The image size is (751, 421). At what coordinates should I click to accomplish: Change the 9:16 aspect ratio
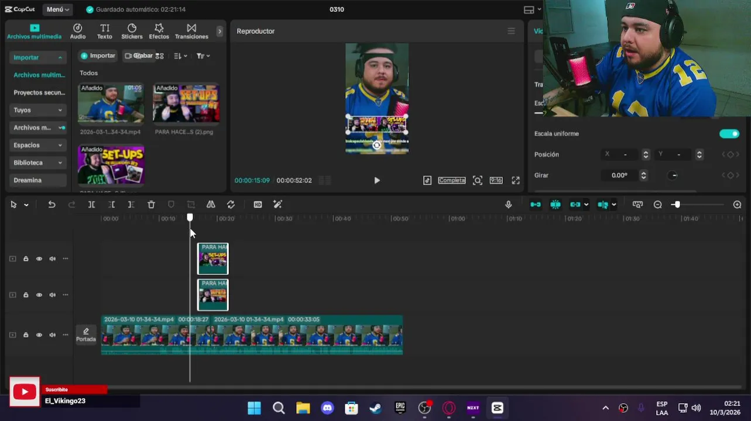496,181
